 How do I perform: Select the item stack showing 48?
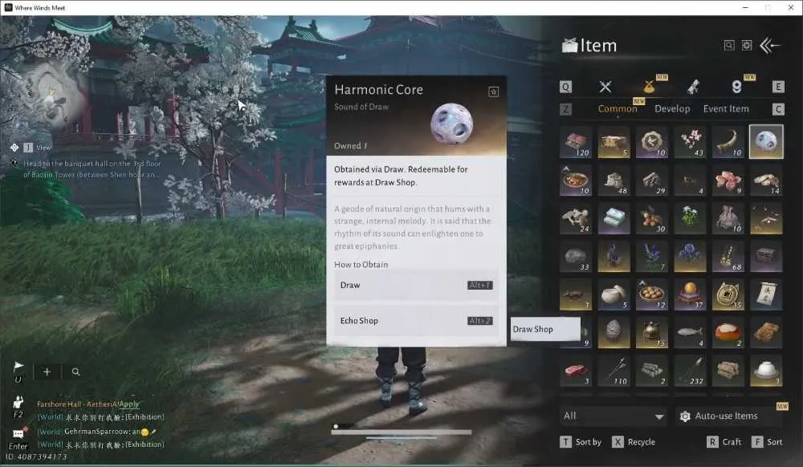[614, 180]
